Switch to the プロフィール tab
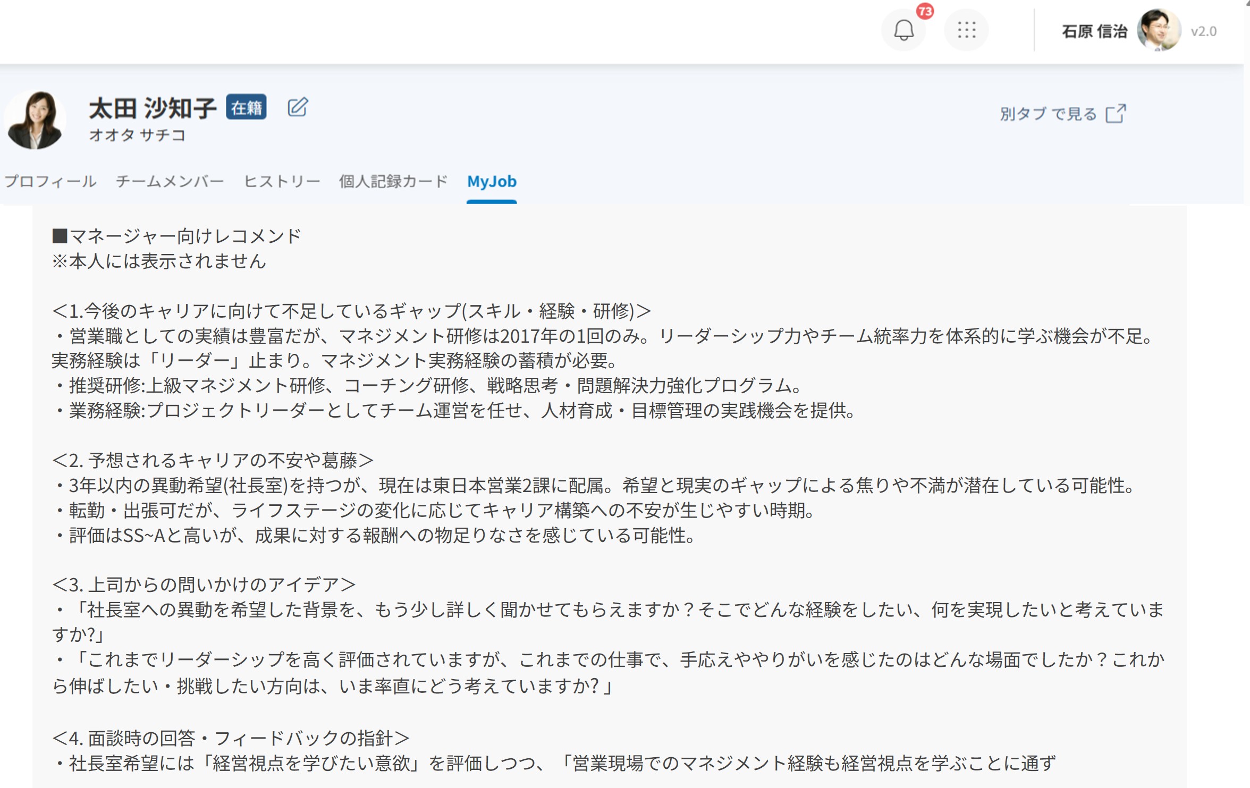The width and height of the screenshot is (1250, 788). pos(50,182)
